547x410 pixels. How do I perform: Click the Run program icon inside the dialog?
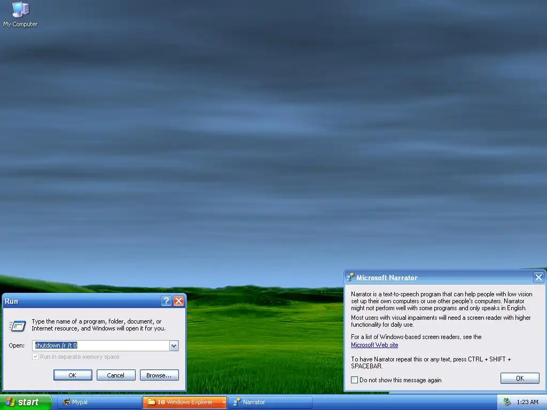pyautogui.click(x=18, y=326)
